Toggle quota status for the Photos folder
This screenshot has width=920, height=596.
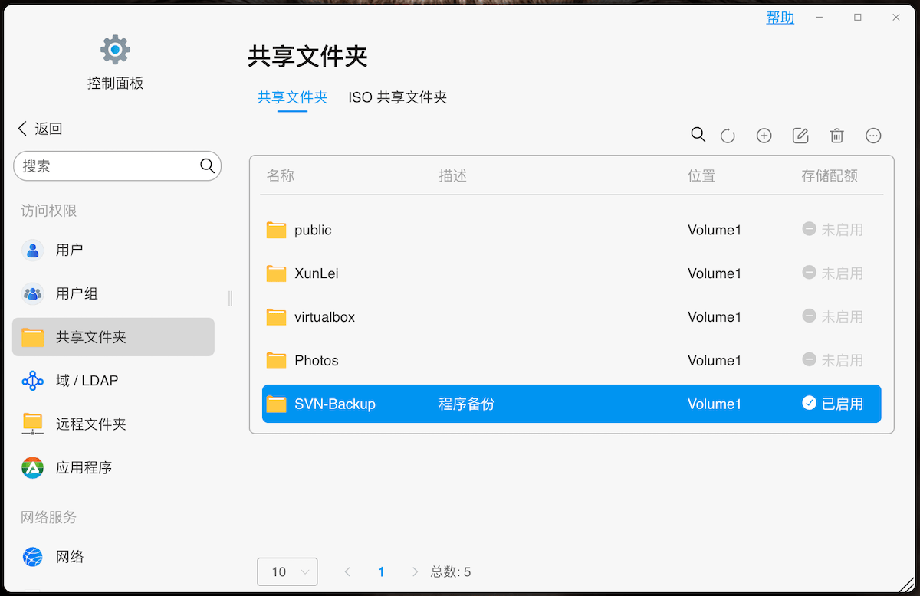click(x=832, y=360)
